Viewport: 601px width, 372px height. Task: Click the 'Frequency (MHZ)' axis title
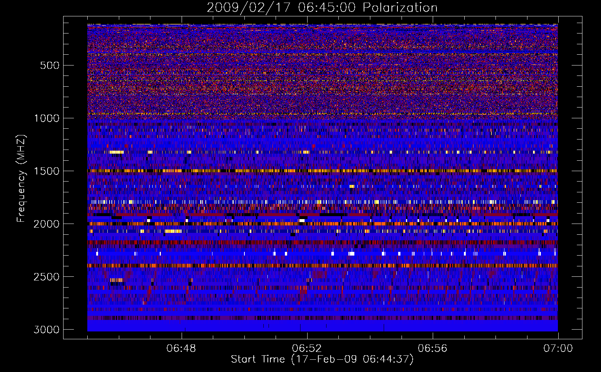[x=22, y=179]
